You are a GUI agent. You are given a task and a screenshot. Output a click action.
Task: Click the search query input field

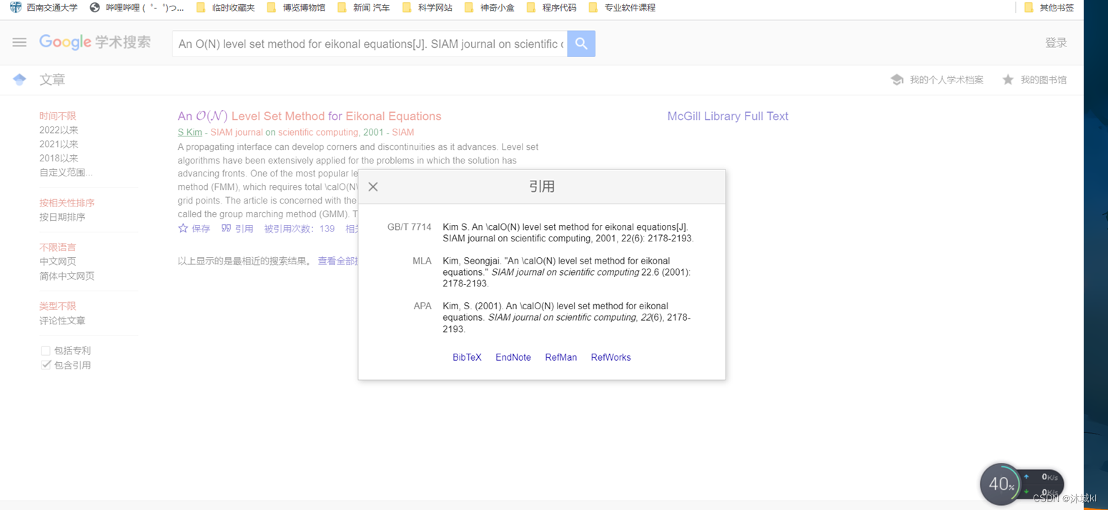(370, 44)
